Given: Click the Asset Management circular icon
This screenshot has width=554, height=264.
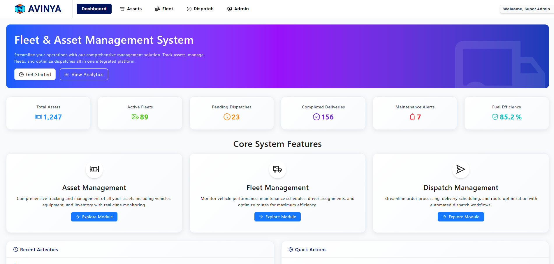Looking at the screenshot, I should point(94,169).
